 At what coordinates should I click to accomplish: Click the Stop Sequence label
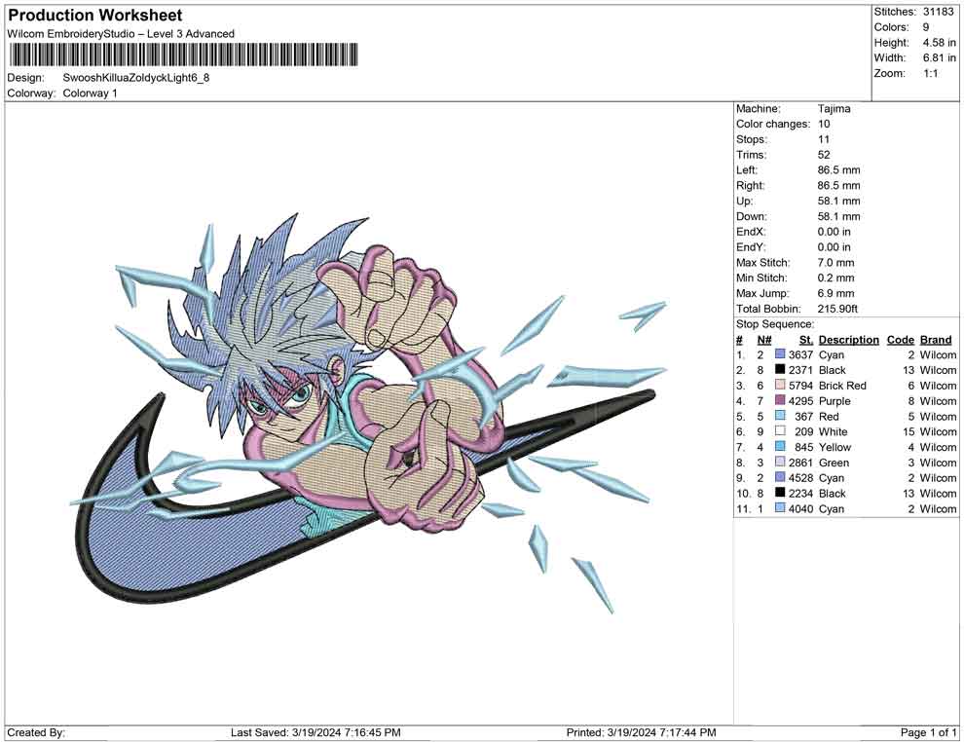click(775, 324)
